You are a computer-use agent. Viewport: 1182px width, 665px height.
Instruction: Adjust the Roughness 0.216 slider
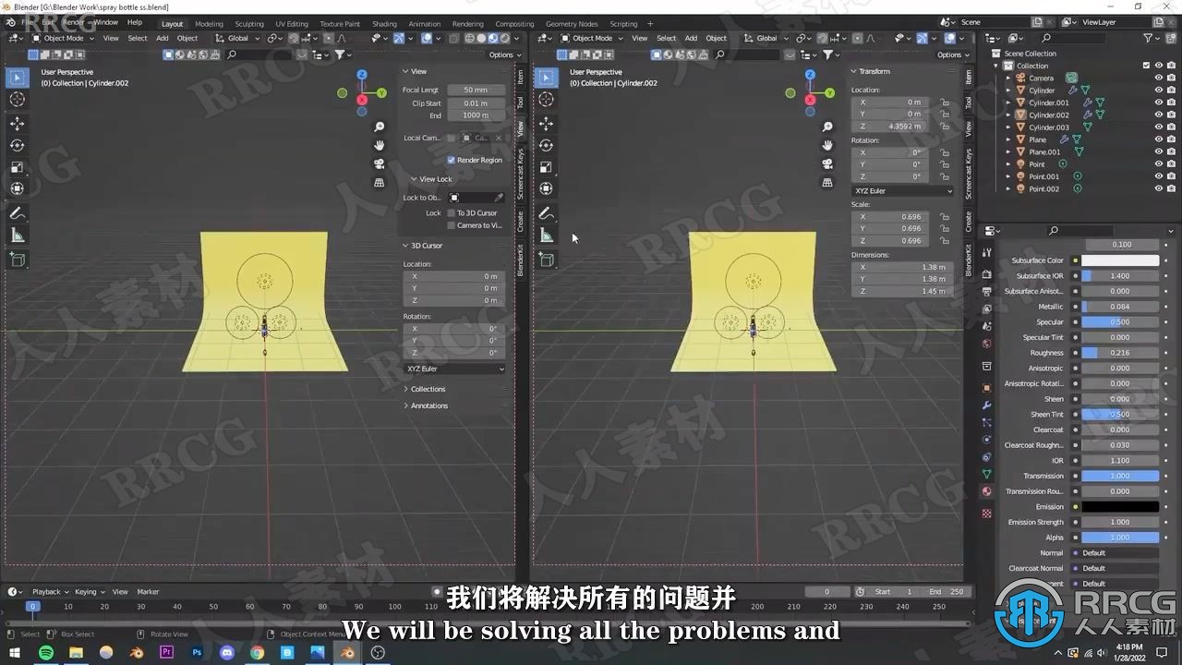point(1120,353)
